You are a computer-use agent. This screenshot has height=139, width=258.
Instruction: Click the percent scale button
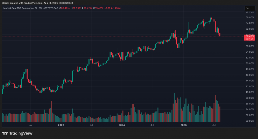coord(250,8)
